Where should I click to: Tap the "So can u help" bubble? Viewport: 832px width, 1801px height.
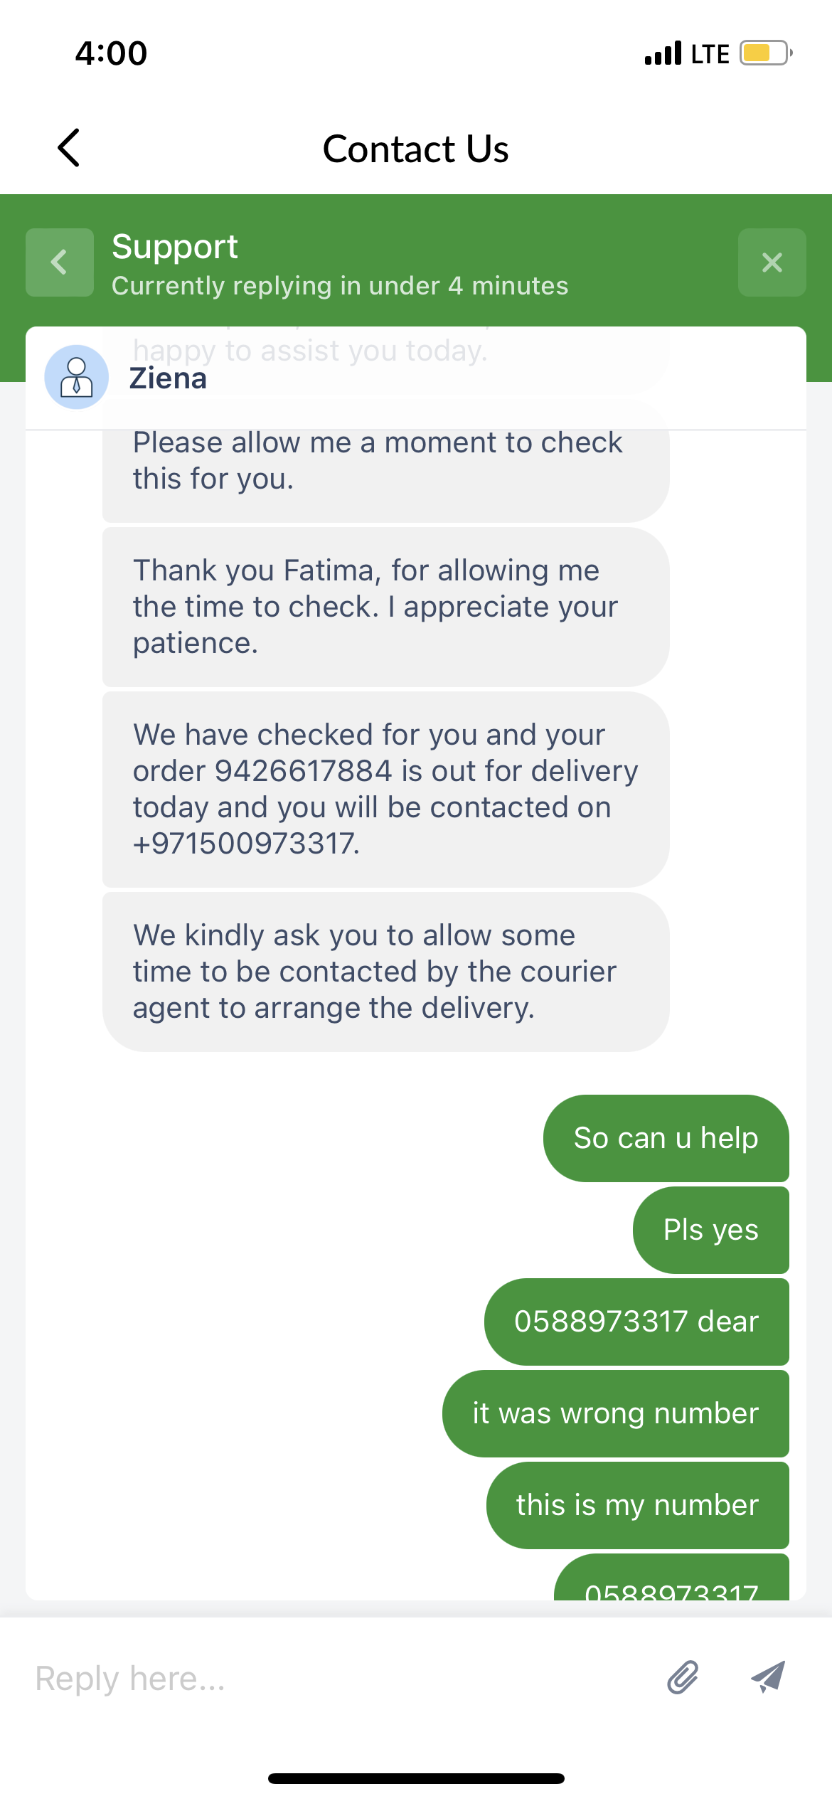[x=666, y=1138]
